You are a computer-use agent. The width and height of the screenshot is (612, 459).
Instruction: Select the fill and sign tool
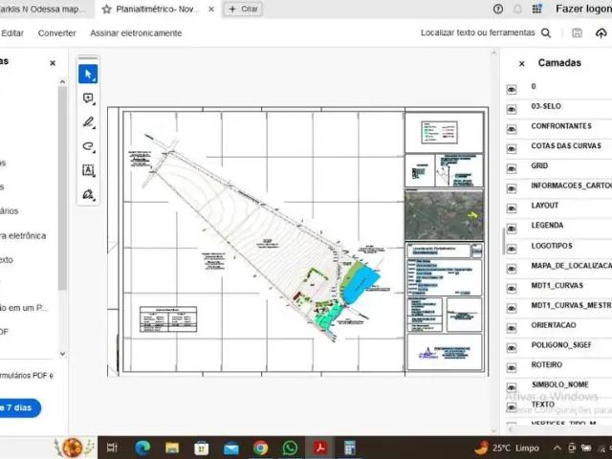pyautogui.click(x=88, y=194)
